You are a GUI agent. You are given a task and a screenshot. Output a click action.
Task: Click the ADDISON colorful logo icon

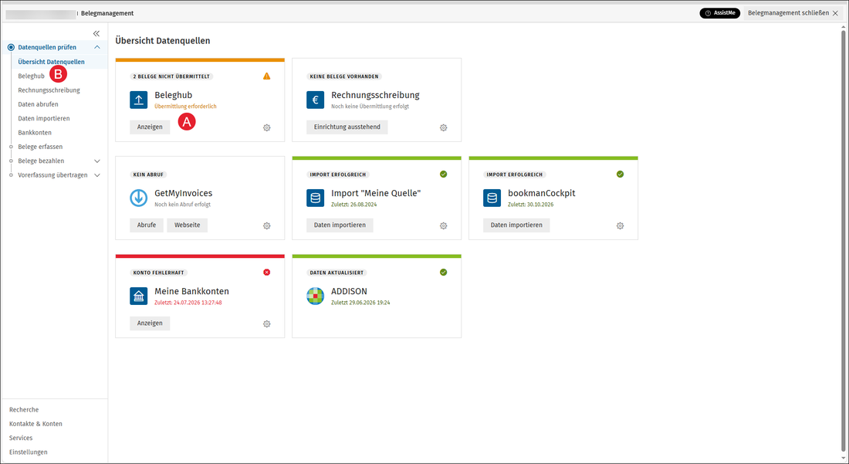pos(315,296)
